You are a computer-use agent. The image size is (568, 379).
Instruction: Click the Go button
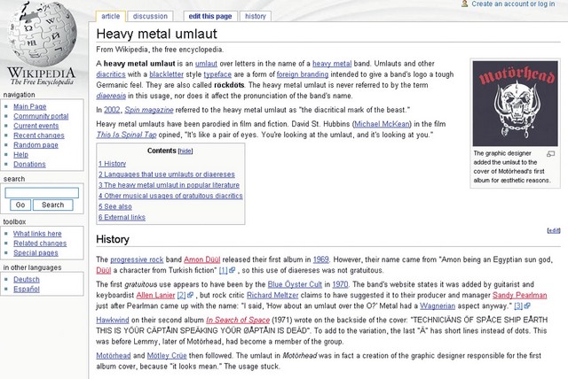[20, 205]
